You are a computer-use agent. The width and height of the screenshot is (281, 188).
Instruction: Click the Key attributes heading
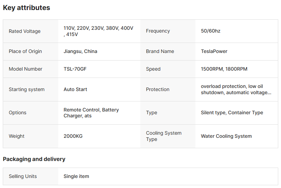tap(27, 8)
